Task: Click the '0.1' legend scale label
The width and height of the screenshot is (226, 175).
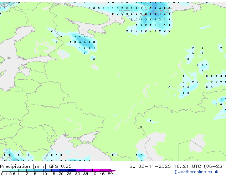Action: coord(4,174)
